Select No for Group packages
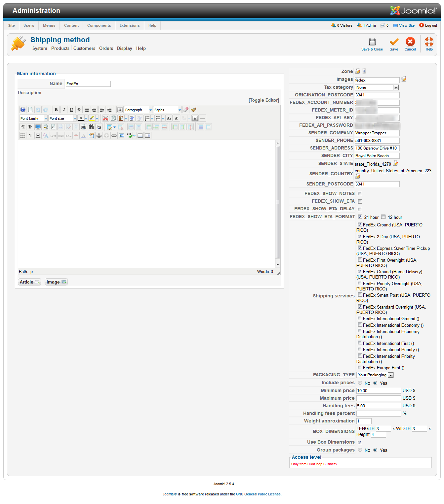The image size is (444, 504). tap(360, 450)
